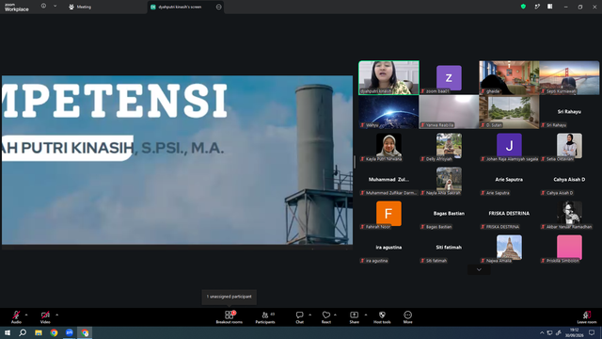Image resolution: width=602 pixels, height=339 pixels.
Task: Select Najwa Amalia's participant tile
Action: point(509,247)
